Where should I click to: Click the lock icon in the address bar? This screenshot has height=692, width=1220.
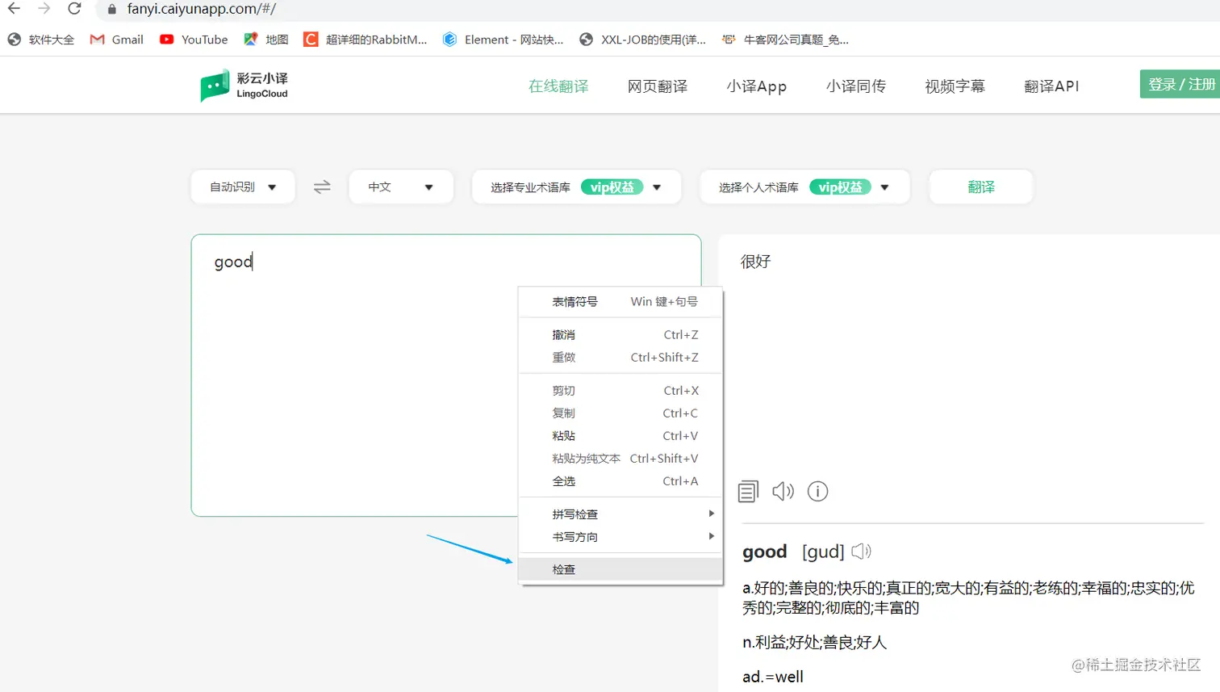pos(112,10)
